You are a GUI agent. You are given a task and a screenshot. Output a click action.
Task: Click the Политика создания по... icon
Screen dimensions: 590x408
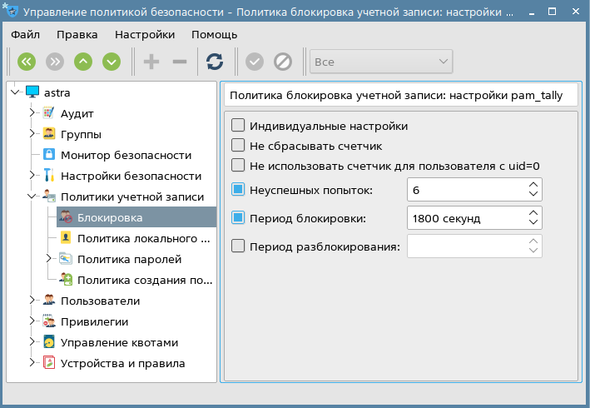66,279
